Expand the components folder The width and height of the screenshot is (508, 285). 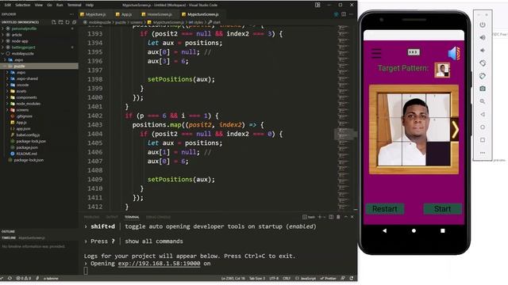26,97
